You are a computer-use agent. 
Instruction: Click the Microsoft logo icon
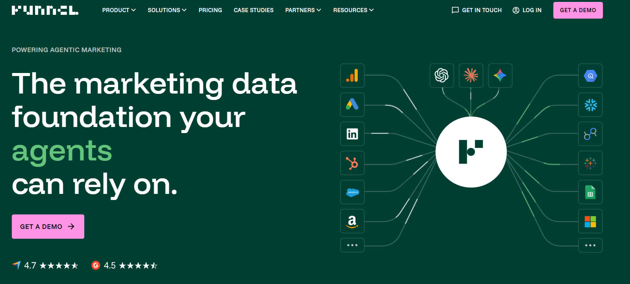tap(590, 221)
